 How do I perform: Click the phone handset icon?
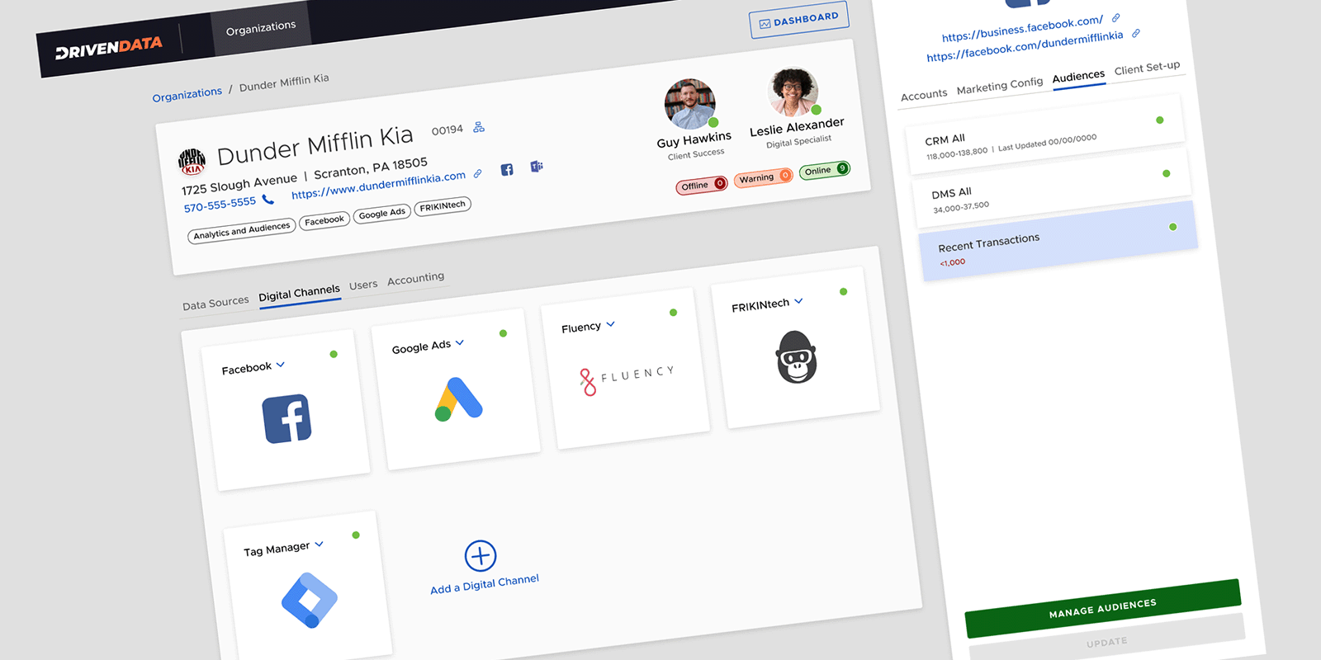click(x=268, y=199)
